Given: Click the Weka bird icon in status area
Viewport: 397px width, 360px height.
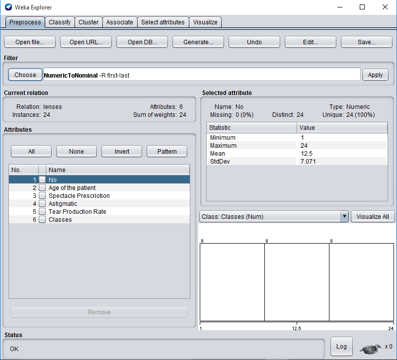Looking at the screenshot, I should (x=370, y=349).
